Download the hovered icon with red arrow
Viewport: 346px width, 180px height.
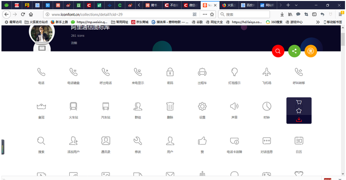tap(299, 120)
